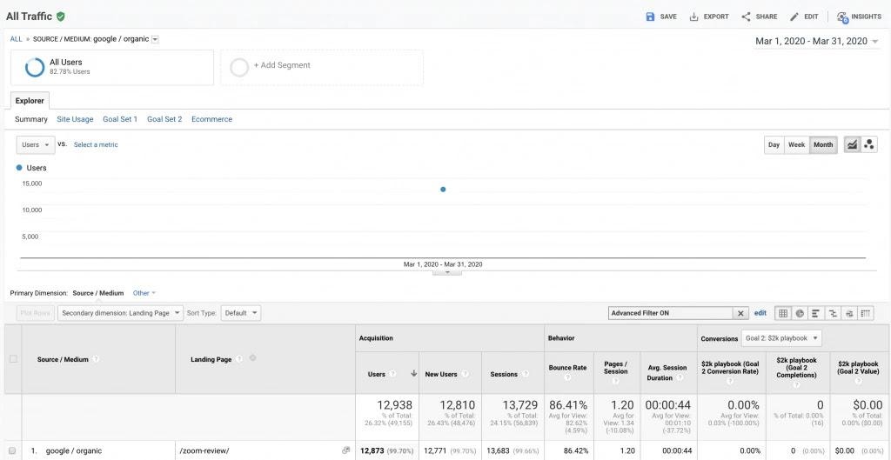Select the Pivot table view icon
Screen dimensions: 891x460
coord(866,313)
